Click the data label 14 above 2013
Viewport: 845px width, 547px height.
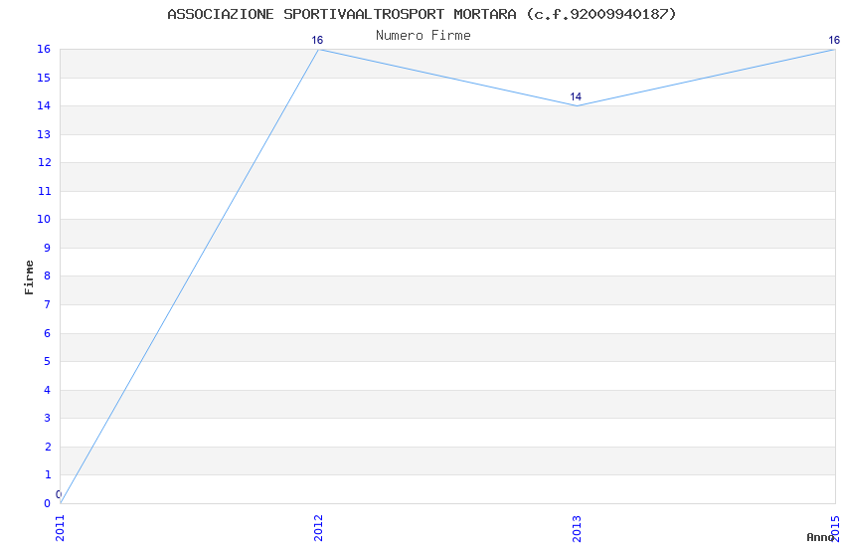pyautogui.click(x=576, y=96)
